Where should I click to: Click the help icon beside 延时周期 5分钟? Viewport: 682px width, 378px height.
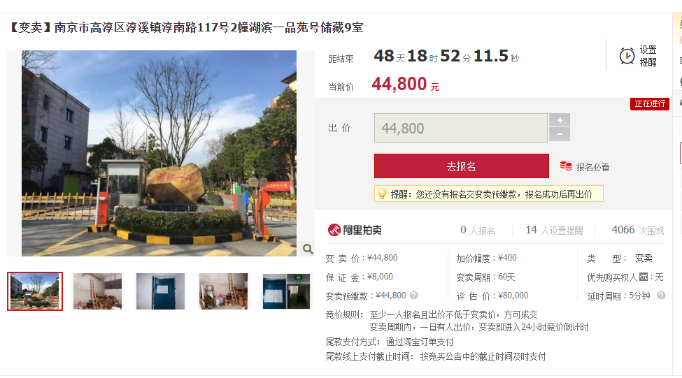tap(661, 296)
